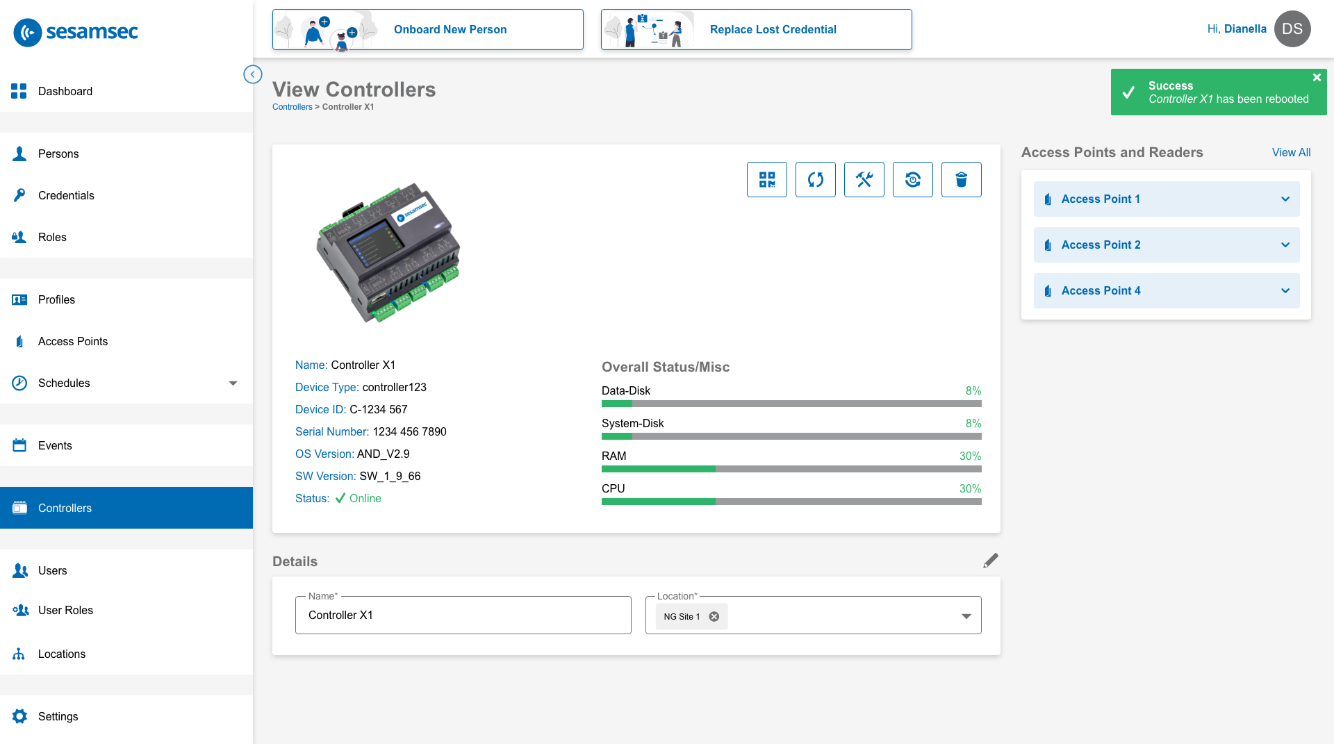
Task: Click the DS user avatar
Action: (x=1292, y=29)
